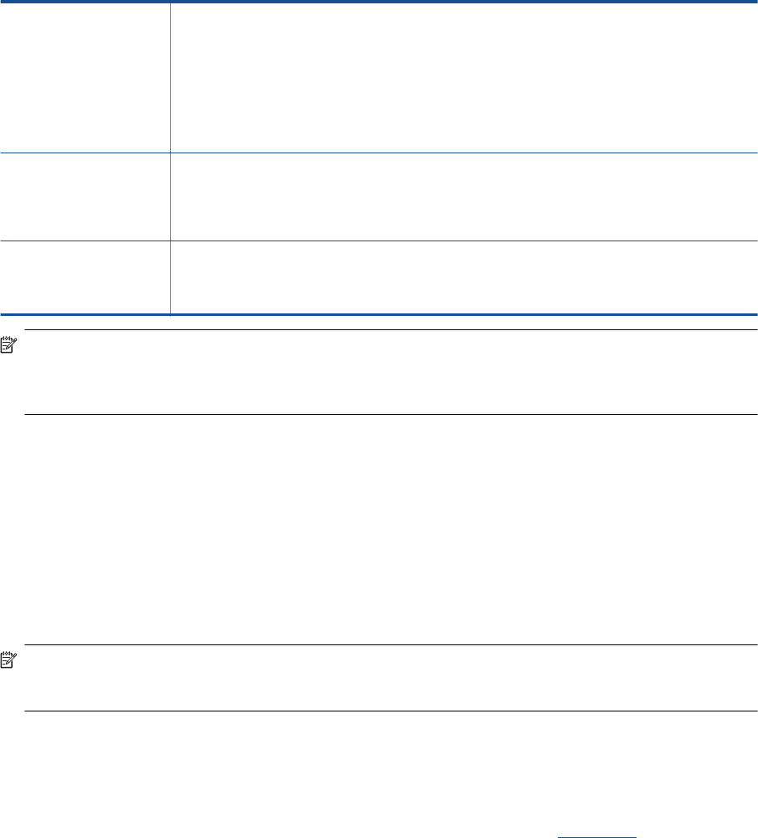The image size is (758, 838).
Task: Click the thin line separating second and third rows
Action: pos(379,241)
